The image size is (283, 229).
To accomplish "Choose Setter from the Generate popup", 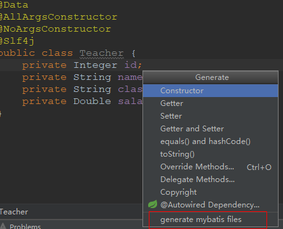I will click(x=211, y=116).
